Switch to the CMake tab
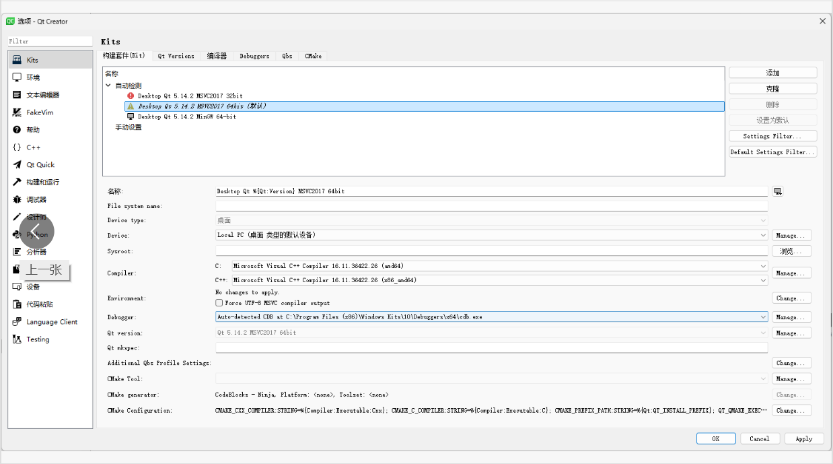The width and height of the screenshot is (833, 464). click(313, 56)
